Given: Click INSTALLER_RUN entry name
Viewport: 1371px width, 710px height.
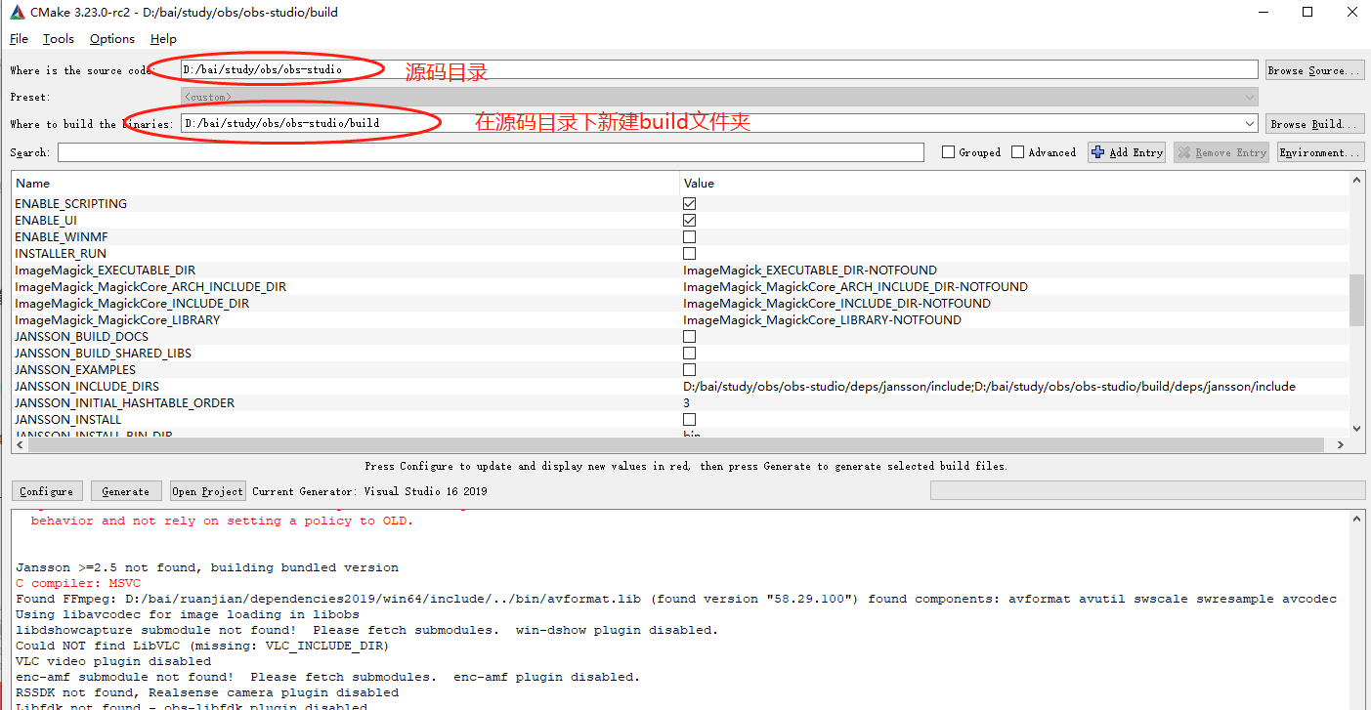Looking at the screenshot, I should (61, 253).
